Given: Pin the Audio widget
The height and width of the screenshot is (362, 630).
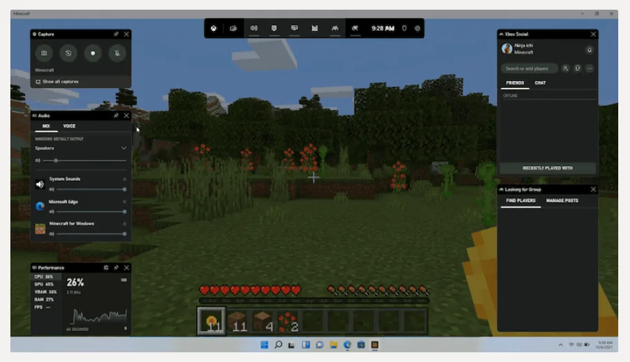Looking at the screenshot, I should click(116, 116).
